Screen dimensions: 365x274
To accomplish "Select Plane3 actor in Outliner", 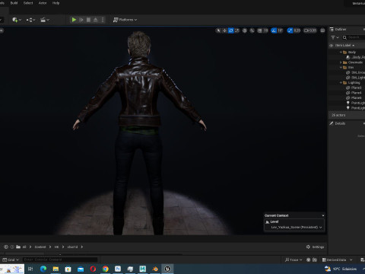I will (354, 88).
